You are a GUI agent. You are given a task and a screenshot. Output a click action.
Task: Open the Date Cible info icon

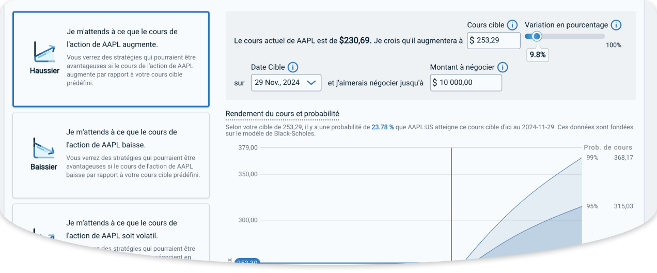point(293,67)
